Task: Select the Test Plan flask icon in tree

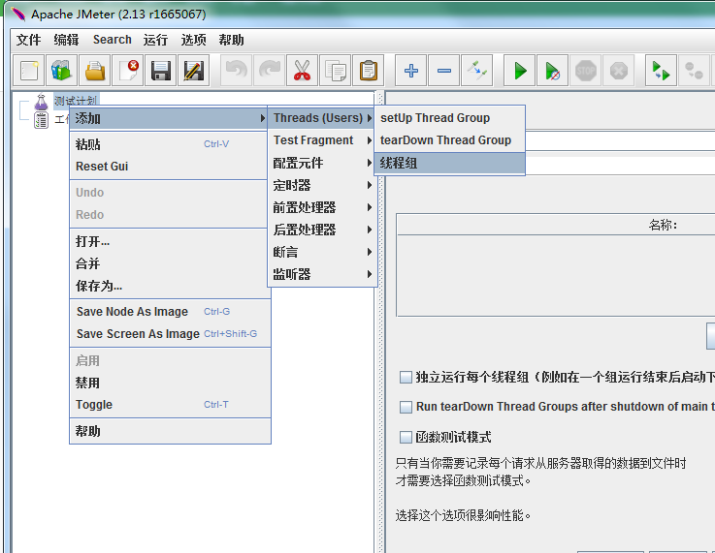Action: (x=42, y=102)
